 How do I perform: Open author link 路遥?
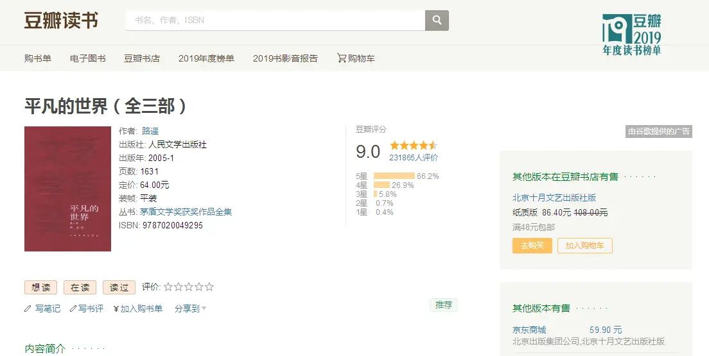tap(150, 131)
